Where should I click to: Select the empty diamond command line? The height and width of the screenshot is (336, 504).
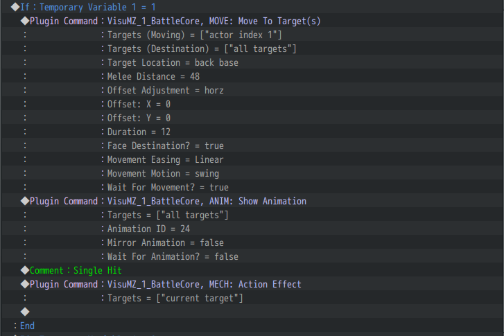pyautogui.click(x=252, y=312)
